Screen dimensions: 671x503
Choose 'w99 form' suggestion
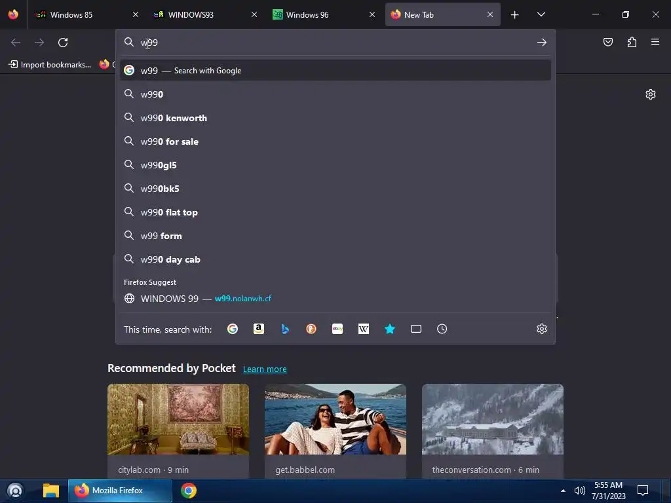(335, 236)
